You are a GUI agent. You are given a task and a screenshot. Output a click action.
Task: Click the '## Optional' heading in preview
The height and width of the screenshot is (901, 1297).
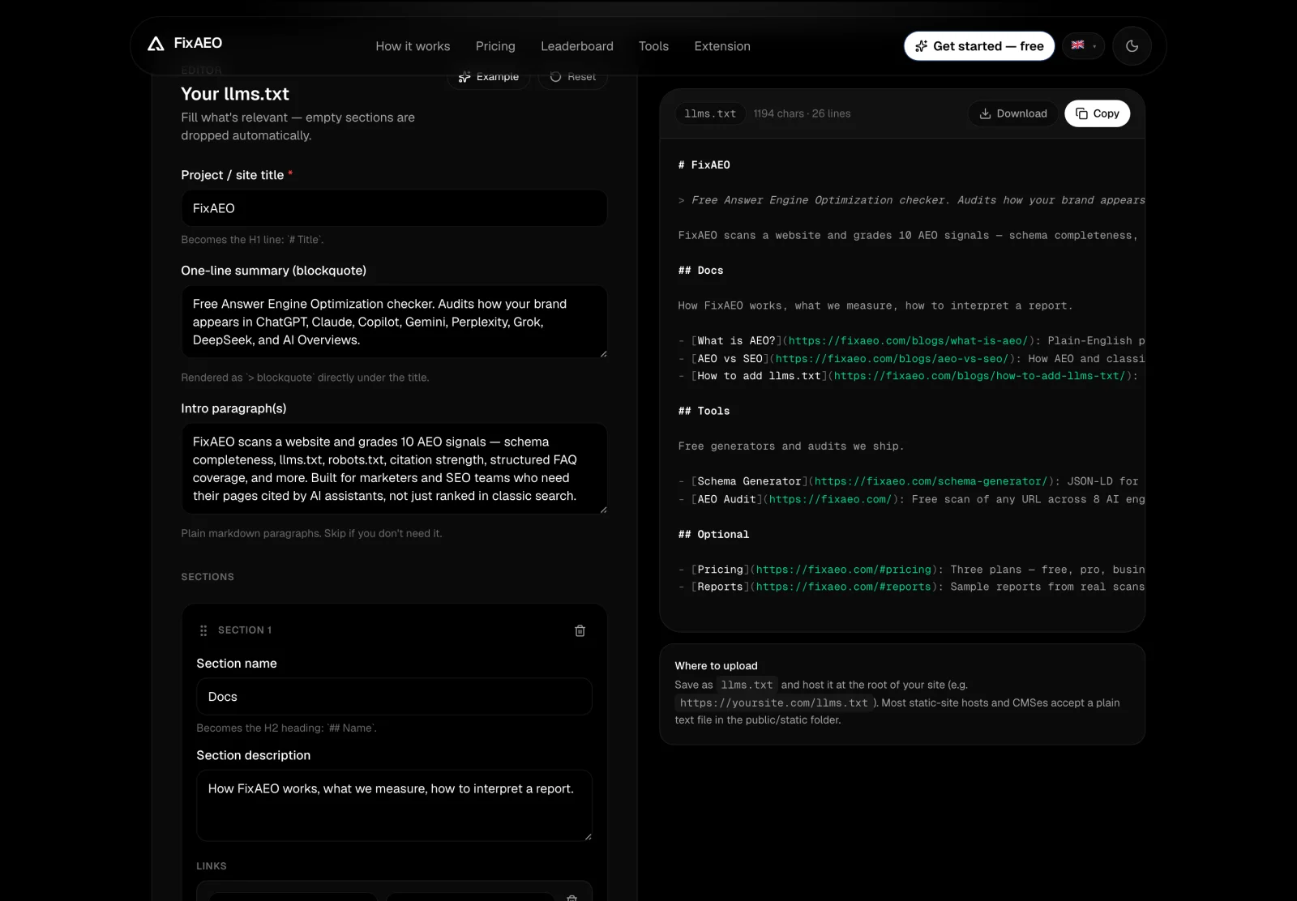pos(713,535)
